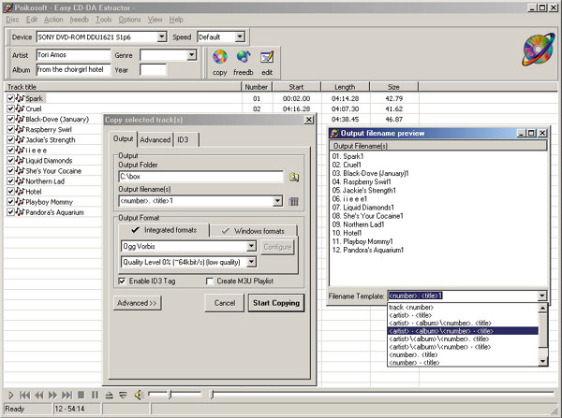
Task: Open the Genre dropdown
Action: 192,55
